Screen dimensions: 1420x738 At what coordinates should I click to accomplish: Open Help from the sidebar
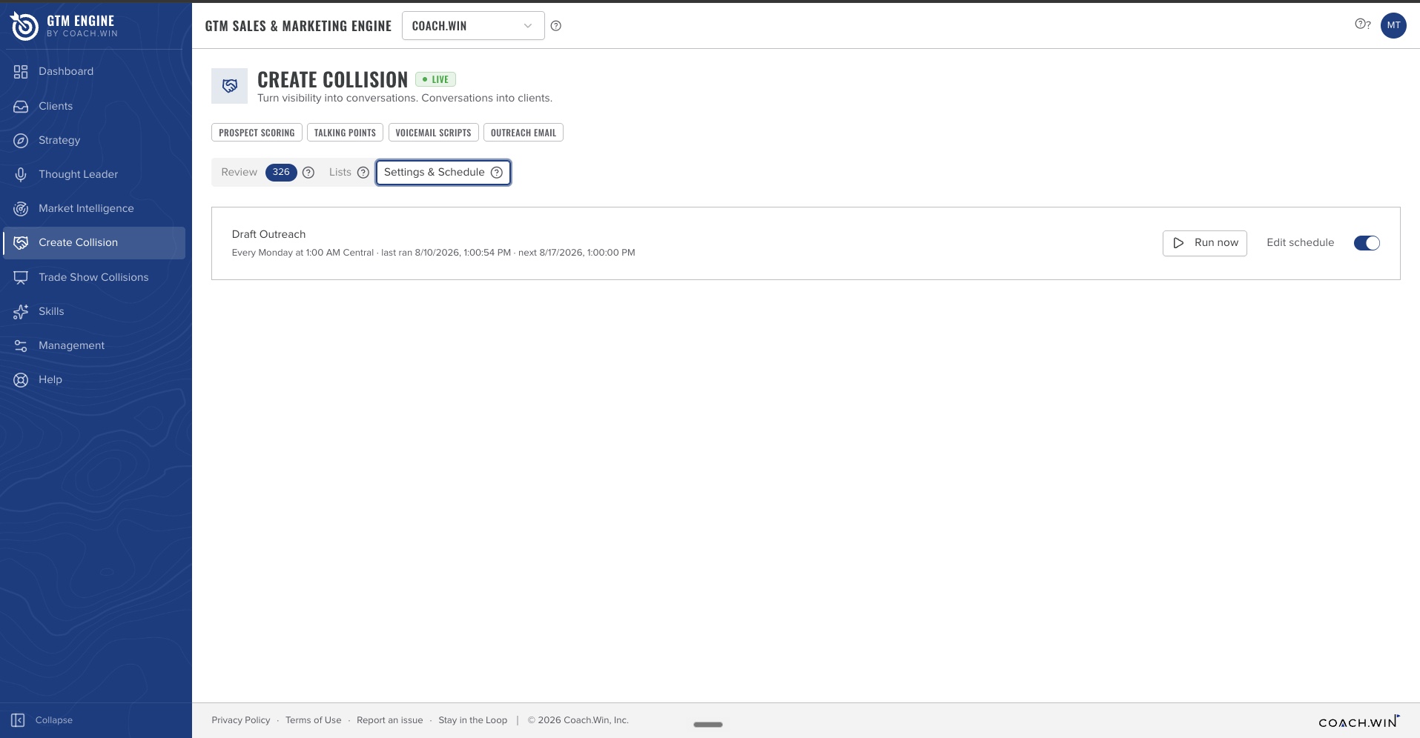coord(94,380)
